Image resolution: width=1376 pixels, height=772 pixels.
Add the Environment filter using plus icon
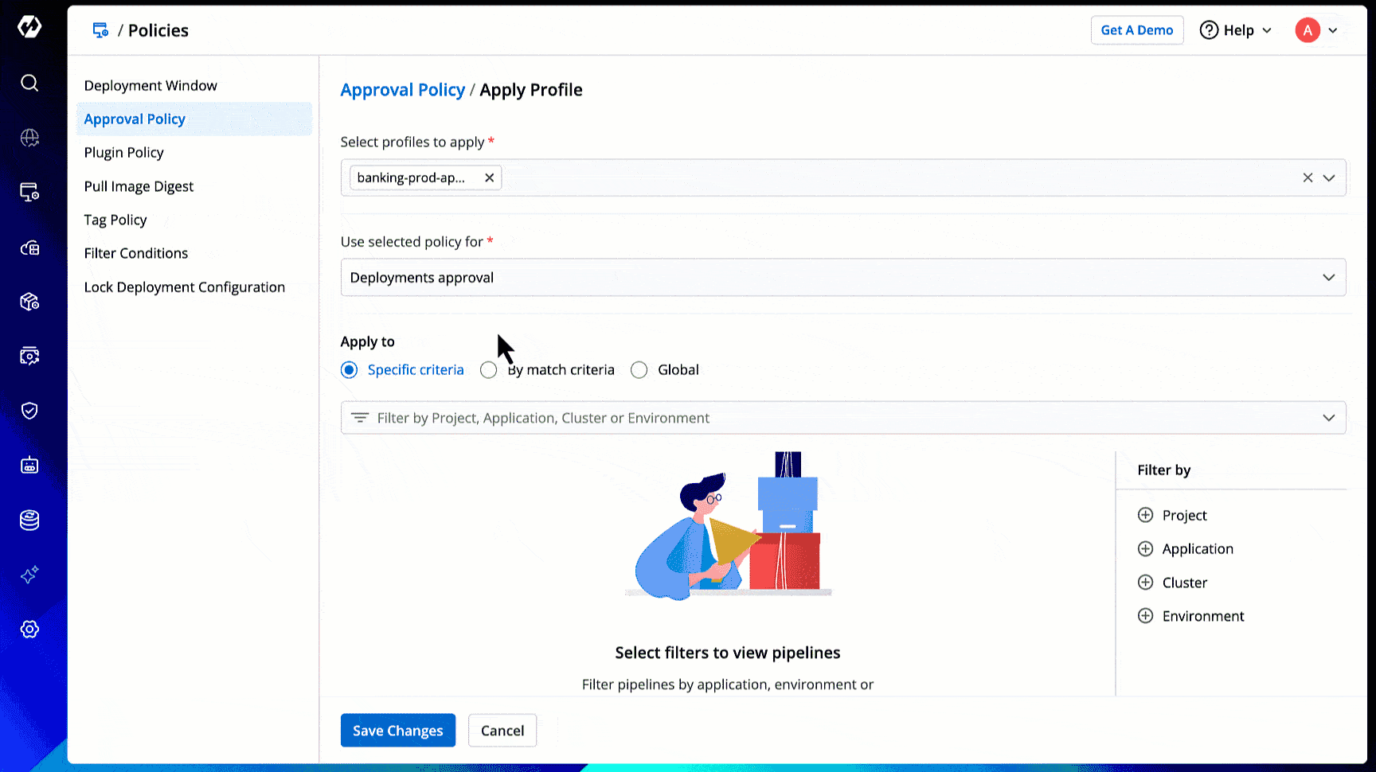(x=1145, y=616)
